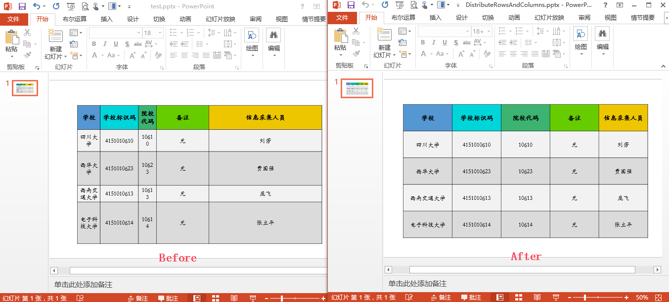
Task: Select slide 1 thumbnail in DistributeRowsAndColumns window
Action: click(x=357, y=88)
